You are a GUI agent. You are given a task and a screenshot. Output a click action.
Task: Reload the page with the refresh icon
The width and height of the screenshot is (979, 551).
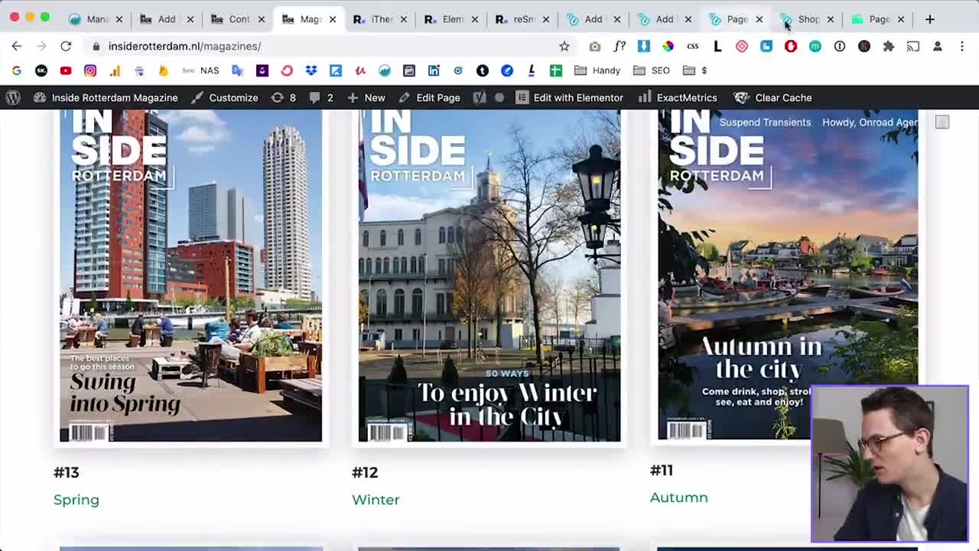tap(66, 46)
